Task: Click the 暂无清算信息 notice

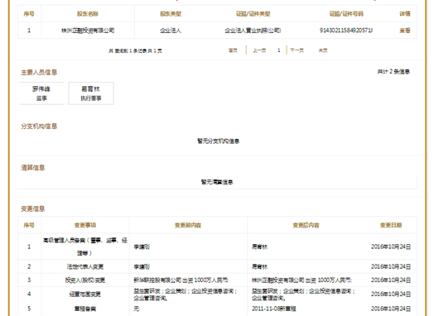Action: pyautogui.click(x=217, y=182)
